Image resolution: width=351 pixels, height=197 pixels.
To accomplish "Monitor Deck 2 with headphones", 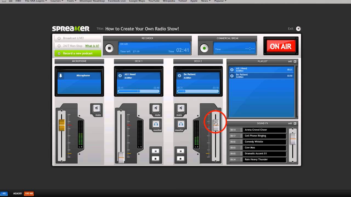I will tap(181, 124).
